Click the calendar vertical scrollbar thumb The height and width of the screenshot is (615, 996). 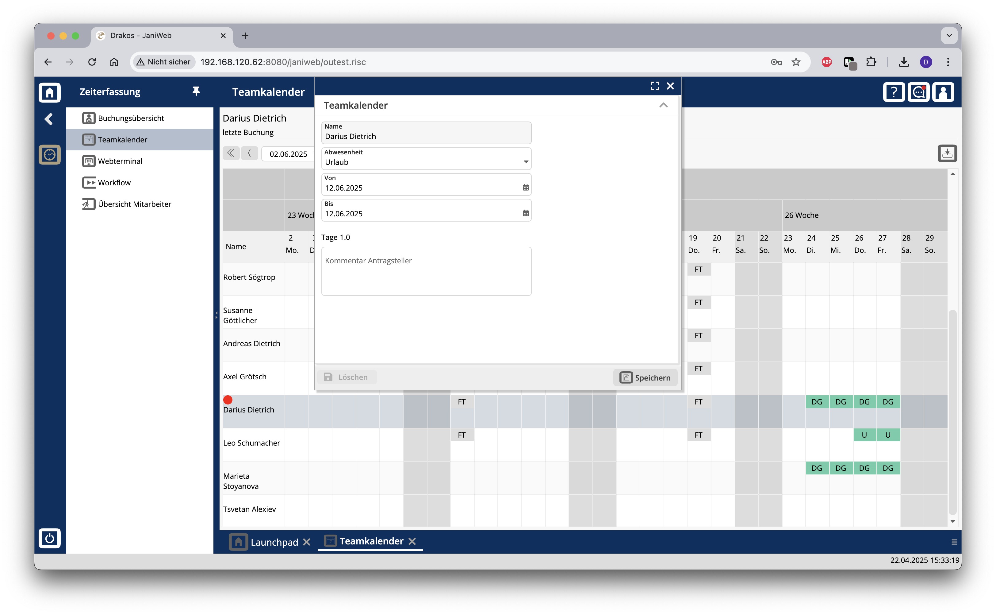[952, 411]
